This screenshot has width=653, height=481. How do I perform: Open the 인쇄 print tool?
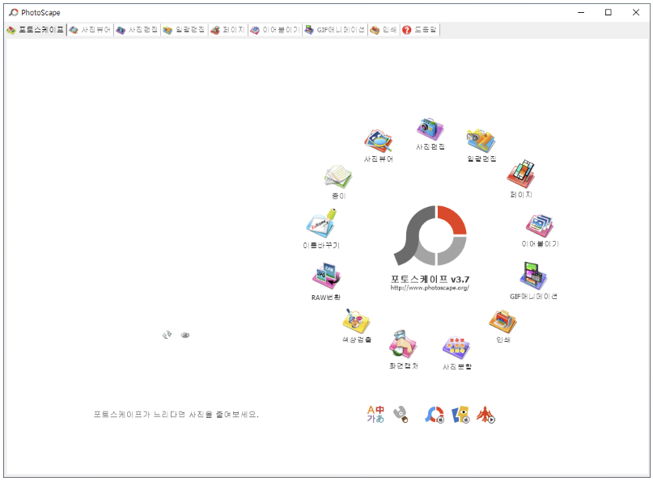[x=502, y=323]
